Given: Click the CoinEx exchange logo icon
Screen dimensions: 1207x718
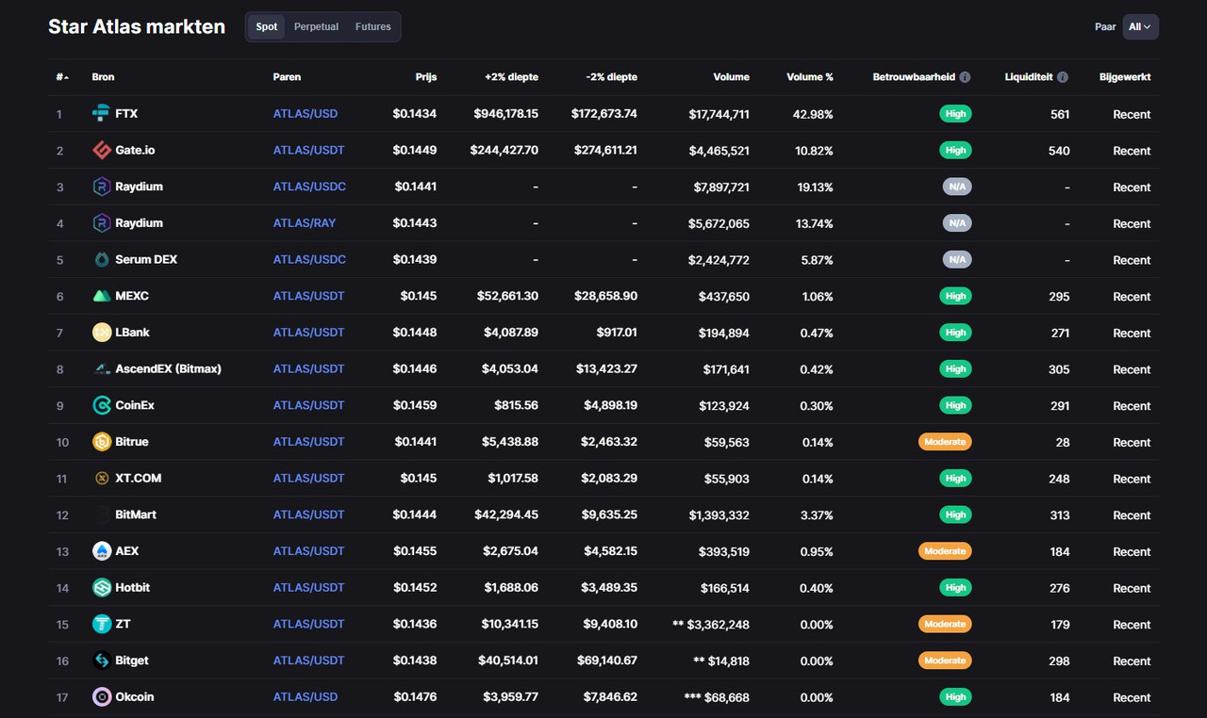Looking at the screenshot, I should pyautogui.click(x=101, y=405).
